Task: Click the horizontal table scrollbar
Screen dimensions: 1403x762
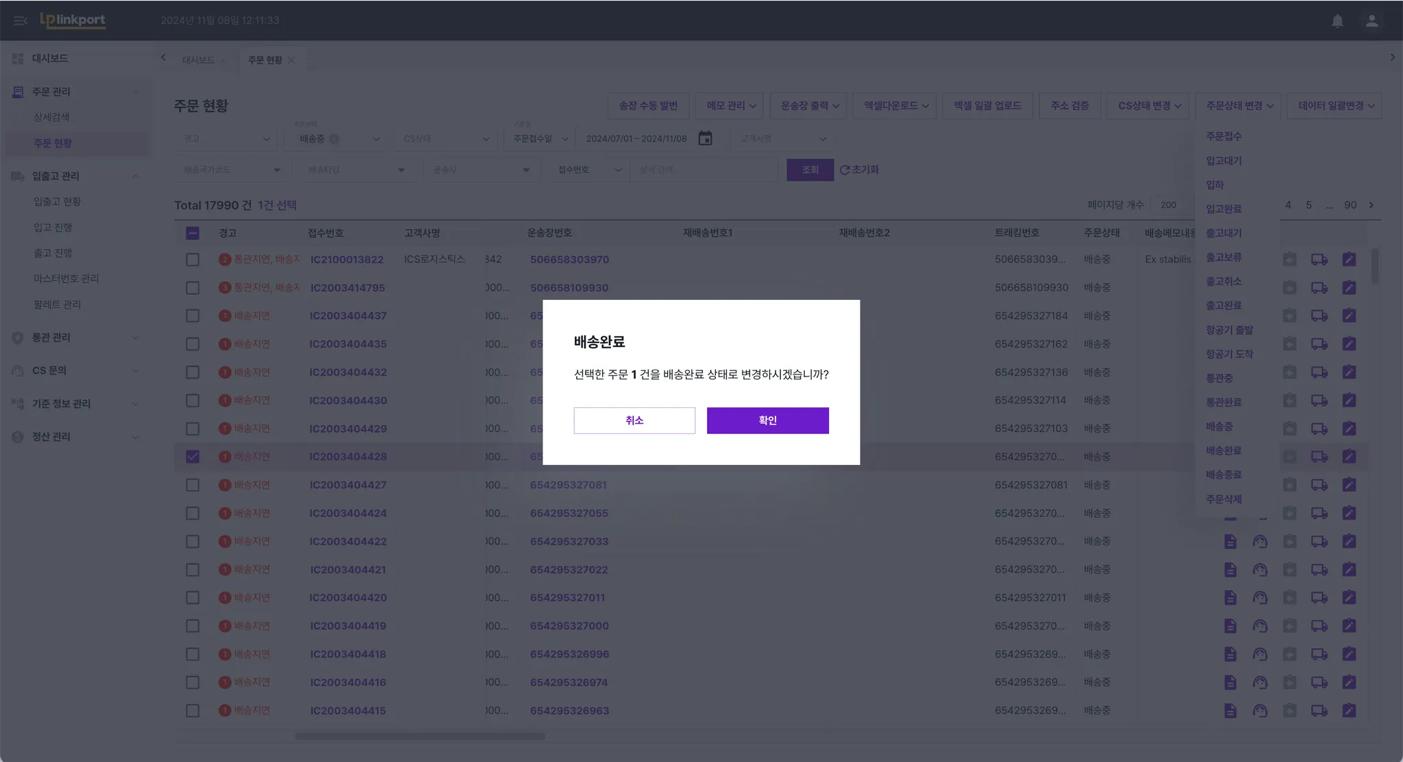Action: point(420,737)
